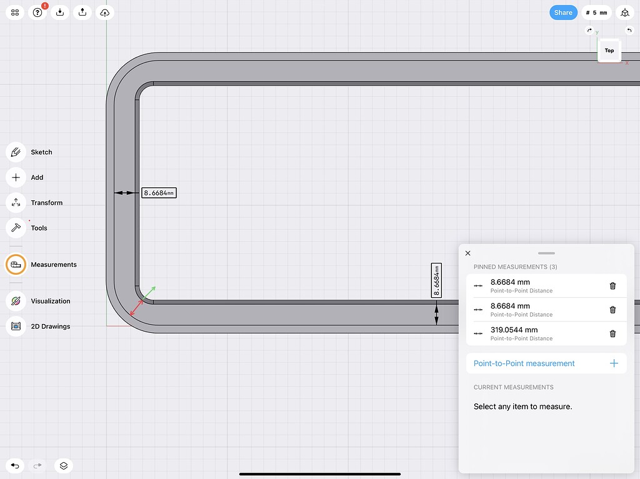640x479 pixels.
Task: Open the Help menu with notification badge
Action: 37,12
